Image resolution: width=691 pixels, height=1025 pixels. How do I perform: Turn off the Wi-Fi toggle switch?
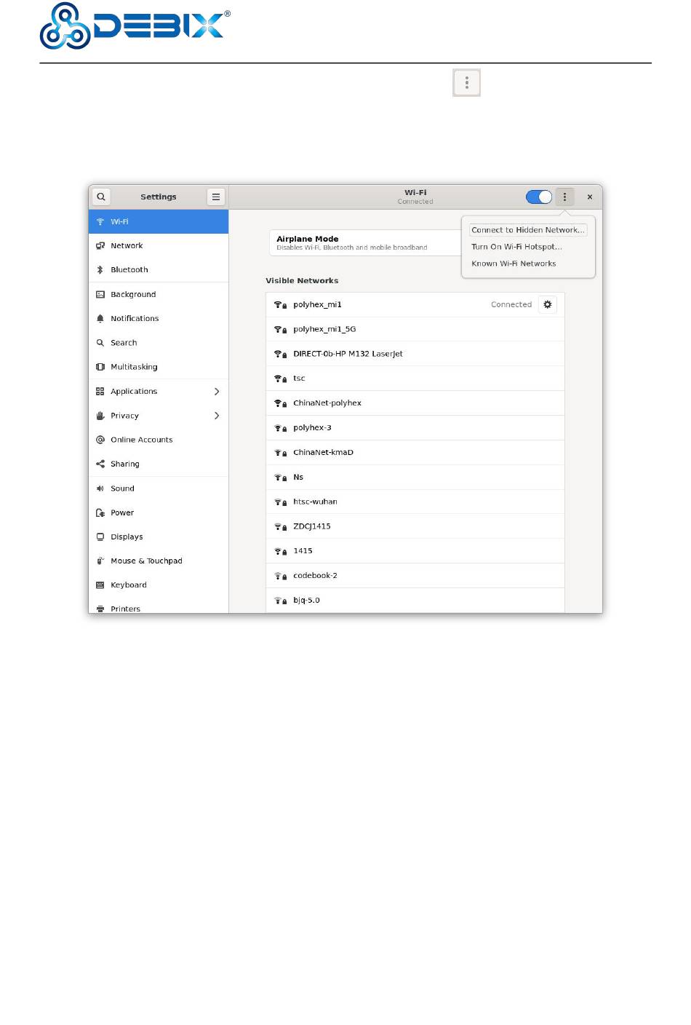(x=539, y=197)
